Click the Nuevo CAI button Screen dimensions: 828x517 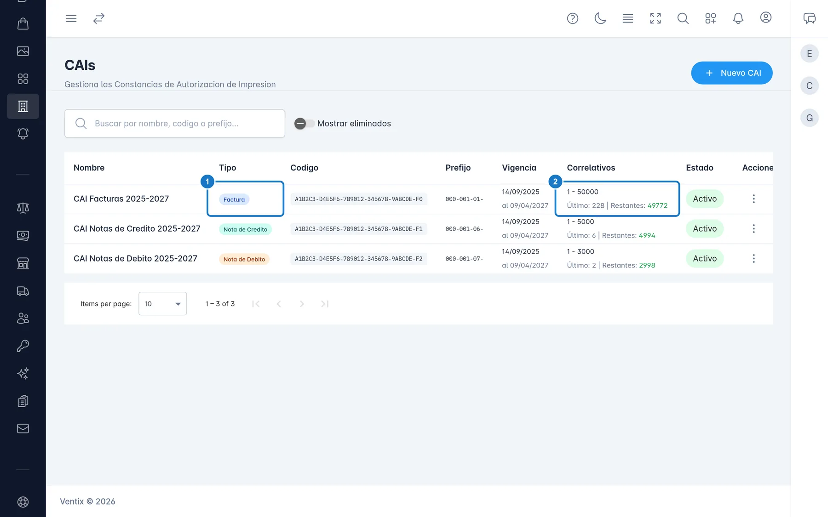[732, 73]
